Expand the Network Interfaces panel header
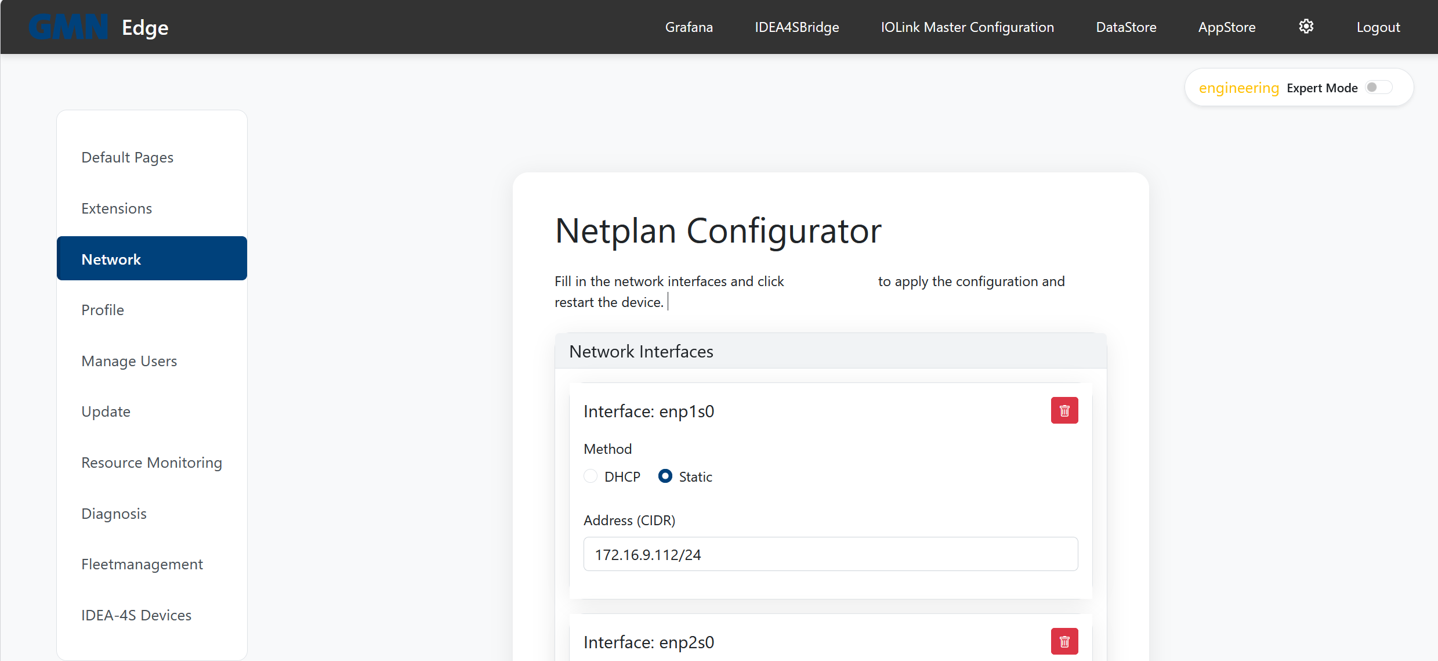The image size is (1438, 661). tap(641, 351)
